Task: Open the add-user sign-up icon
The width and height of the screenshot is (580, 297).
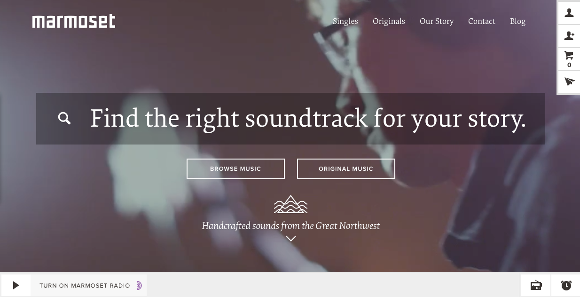Action: [x=569, y=36]
